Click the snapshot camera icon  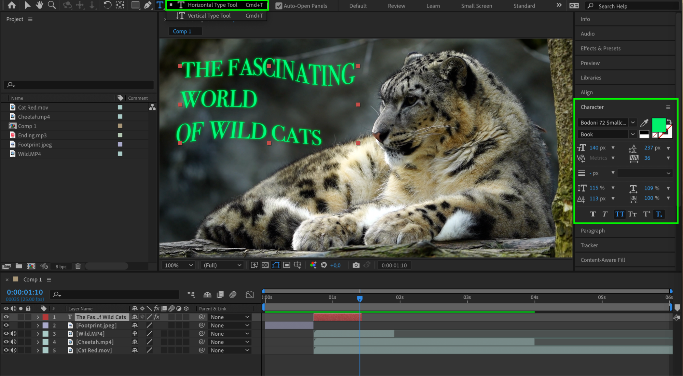point(356,265)
